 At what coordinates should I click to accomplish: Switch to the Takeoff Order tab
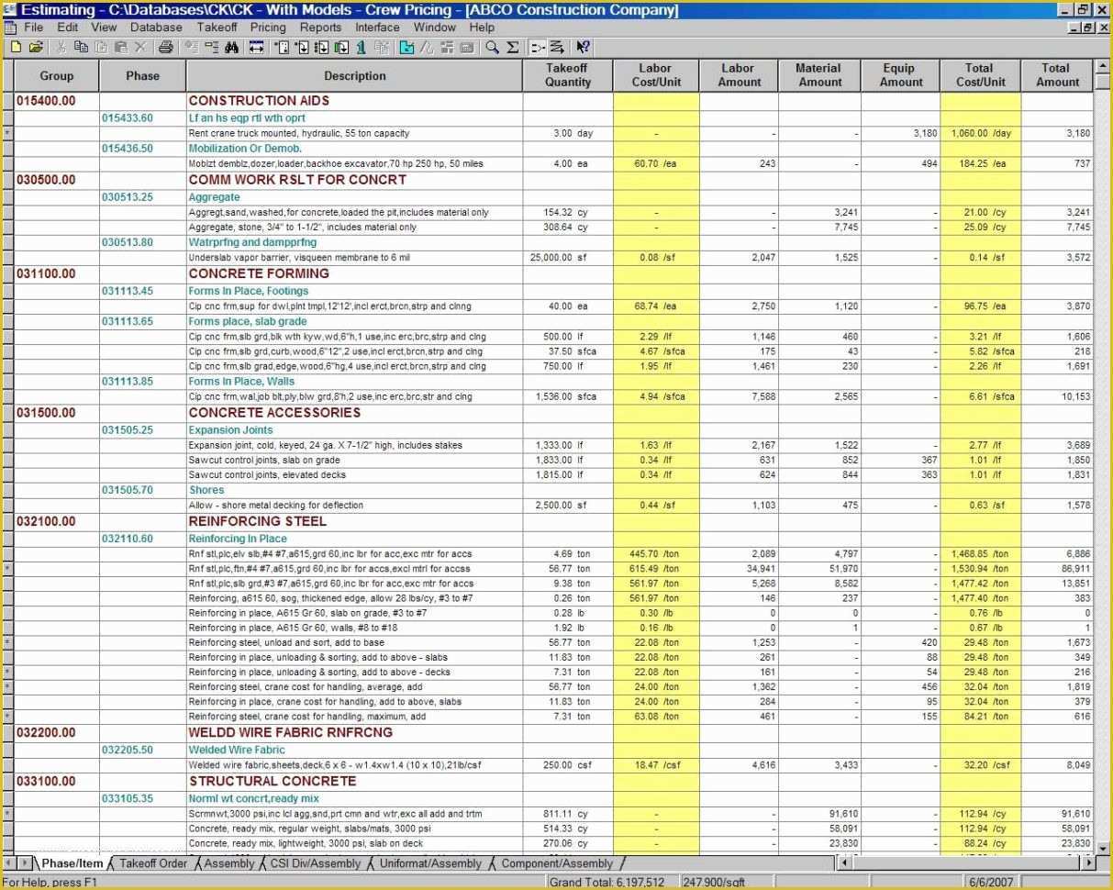click(153, 863)
